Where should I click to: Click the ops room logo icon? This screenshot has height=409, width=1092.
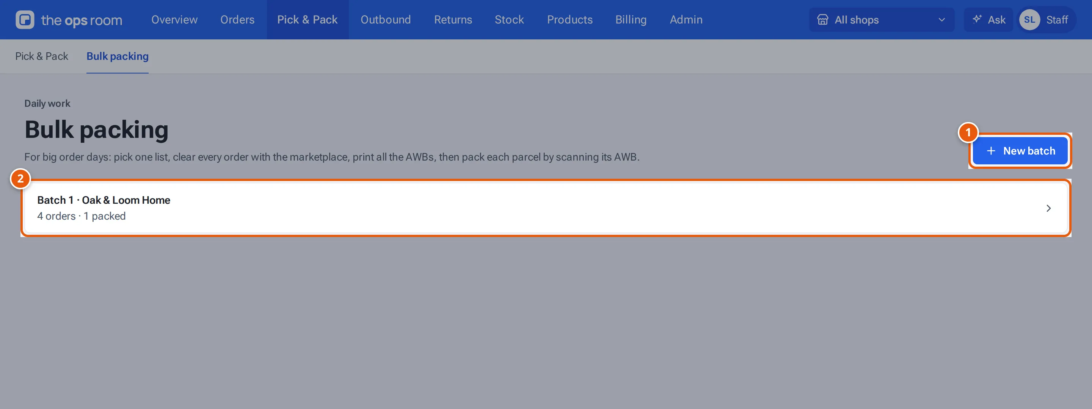25,19
